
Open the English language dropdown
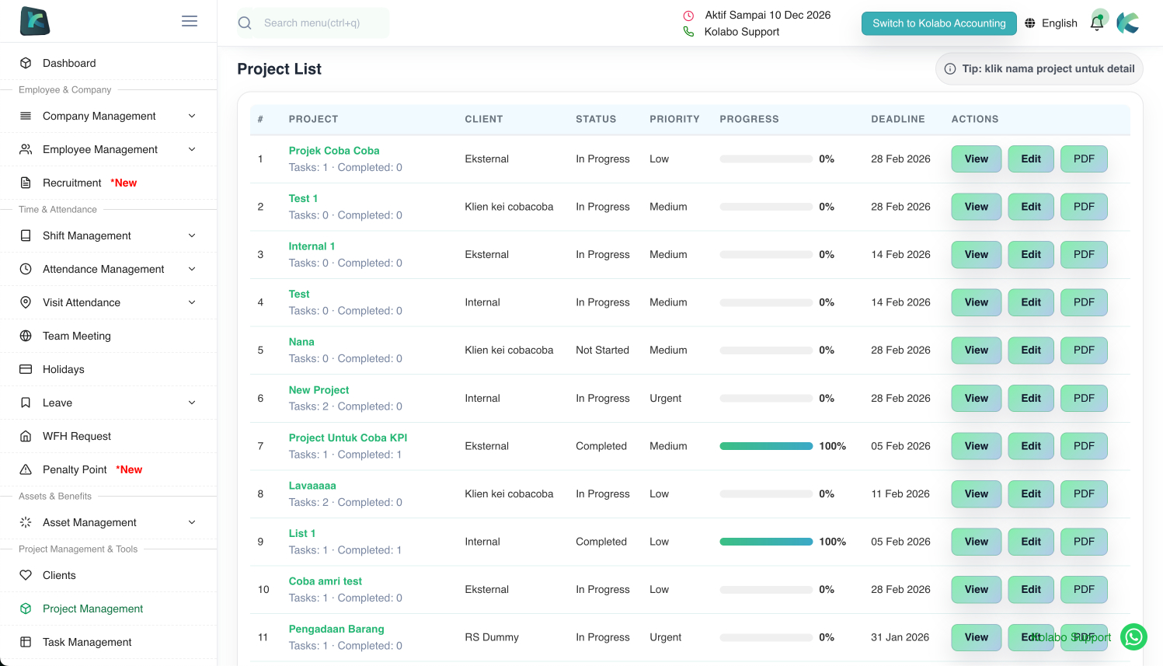click(x=1059, y=23)
